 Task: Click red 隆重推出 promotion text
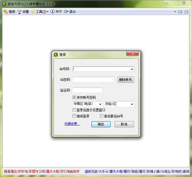point(42,171)
